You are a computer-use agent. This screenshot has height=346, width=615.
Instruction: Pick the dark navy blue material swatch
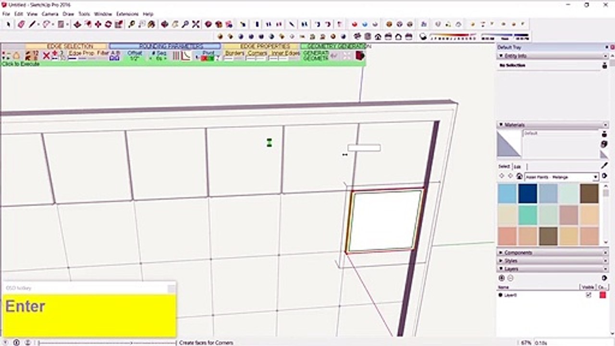(x=528, y=194)
